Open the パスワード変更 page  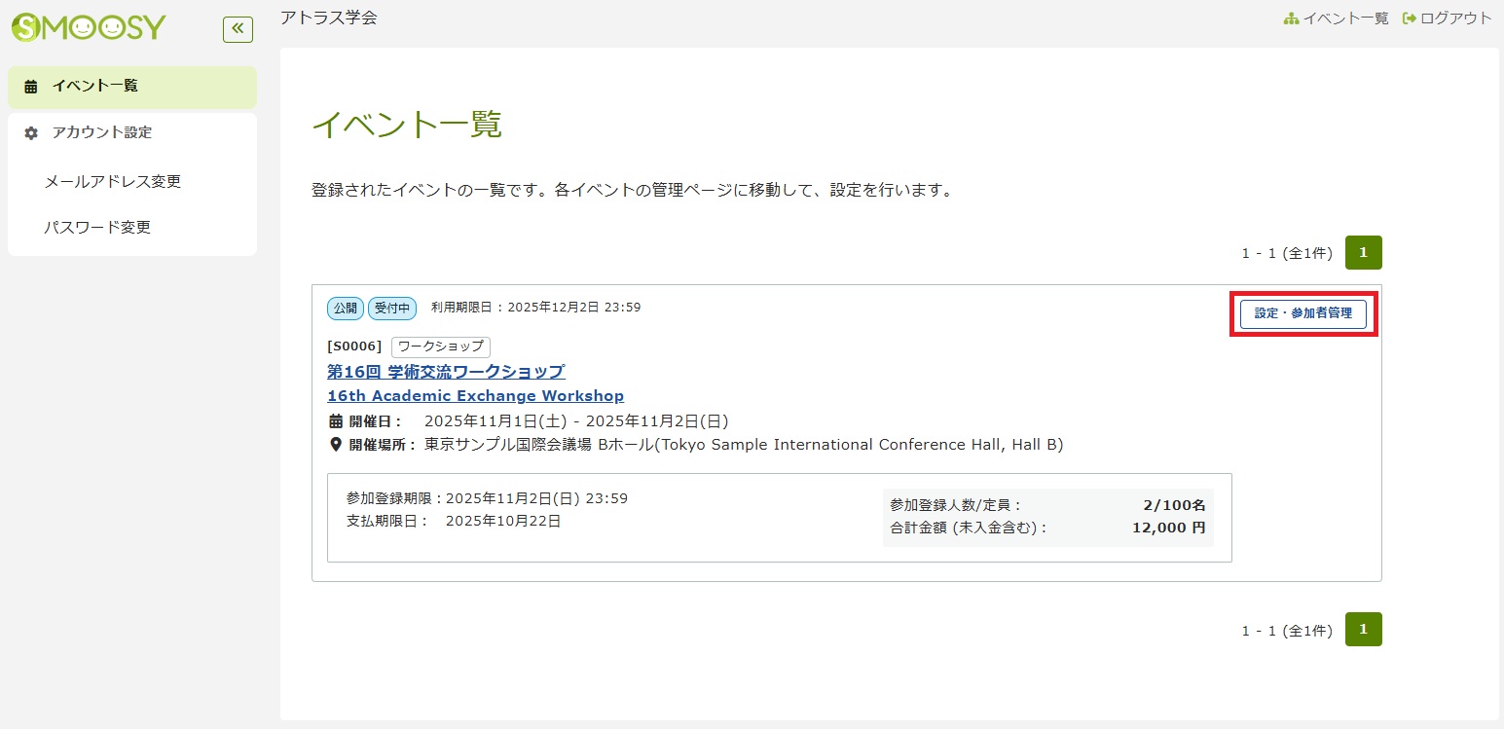tap(97, 227)
